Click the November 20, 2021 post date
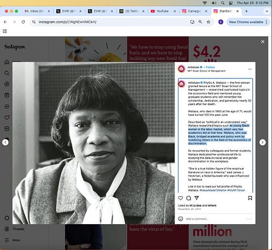The image size is (272, 250). click(x=189, y=209)
